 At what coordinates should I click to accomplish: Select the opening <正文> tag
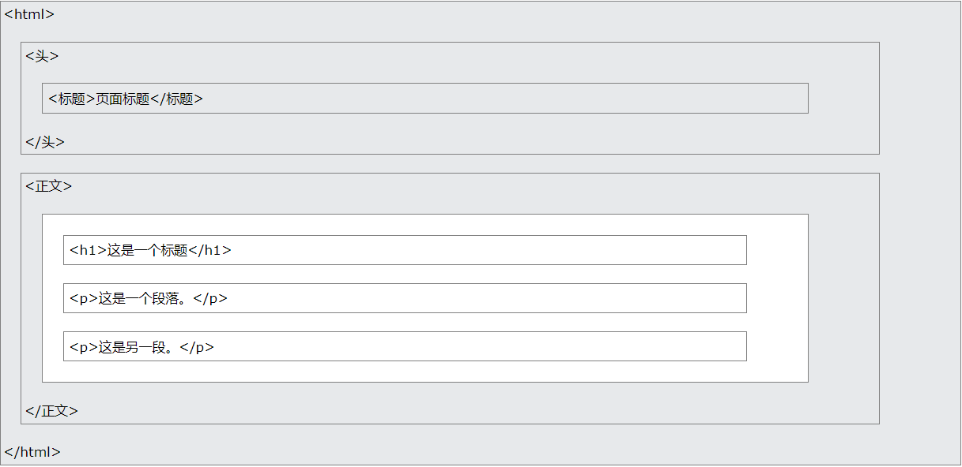click(x=49, y=186)
